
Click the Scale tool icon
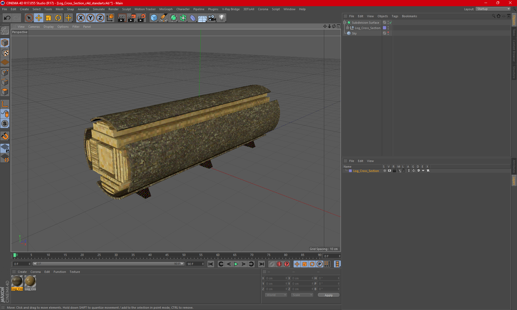pyautogui.click(x=48, y=18)
